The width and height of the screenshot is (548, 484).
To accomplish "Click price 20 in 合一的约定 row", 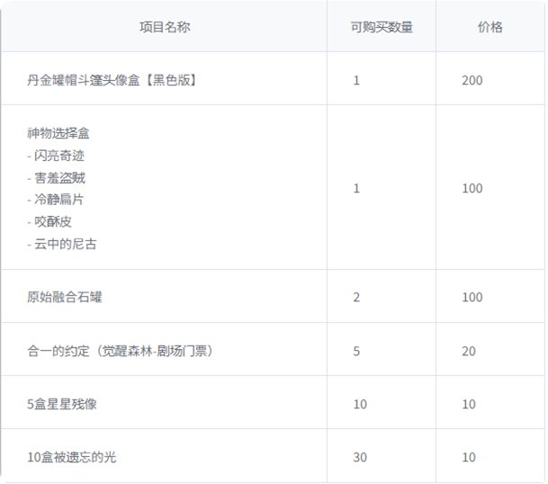I will point(468,350).
